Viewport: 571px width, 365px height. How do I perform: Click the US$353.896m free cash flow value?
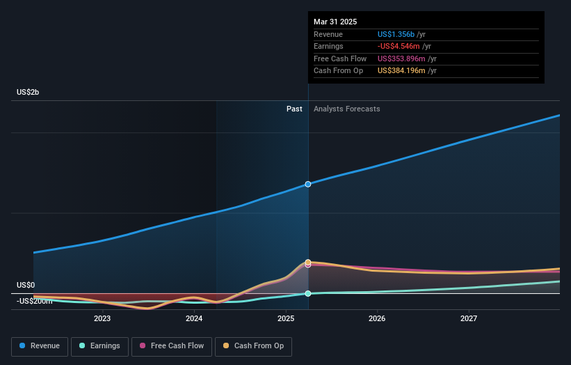[x=401, y=59]
